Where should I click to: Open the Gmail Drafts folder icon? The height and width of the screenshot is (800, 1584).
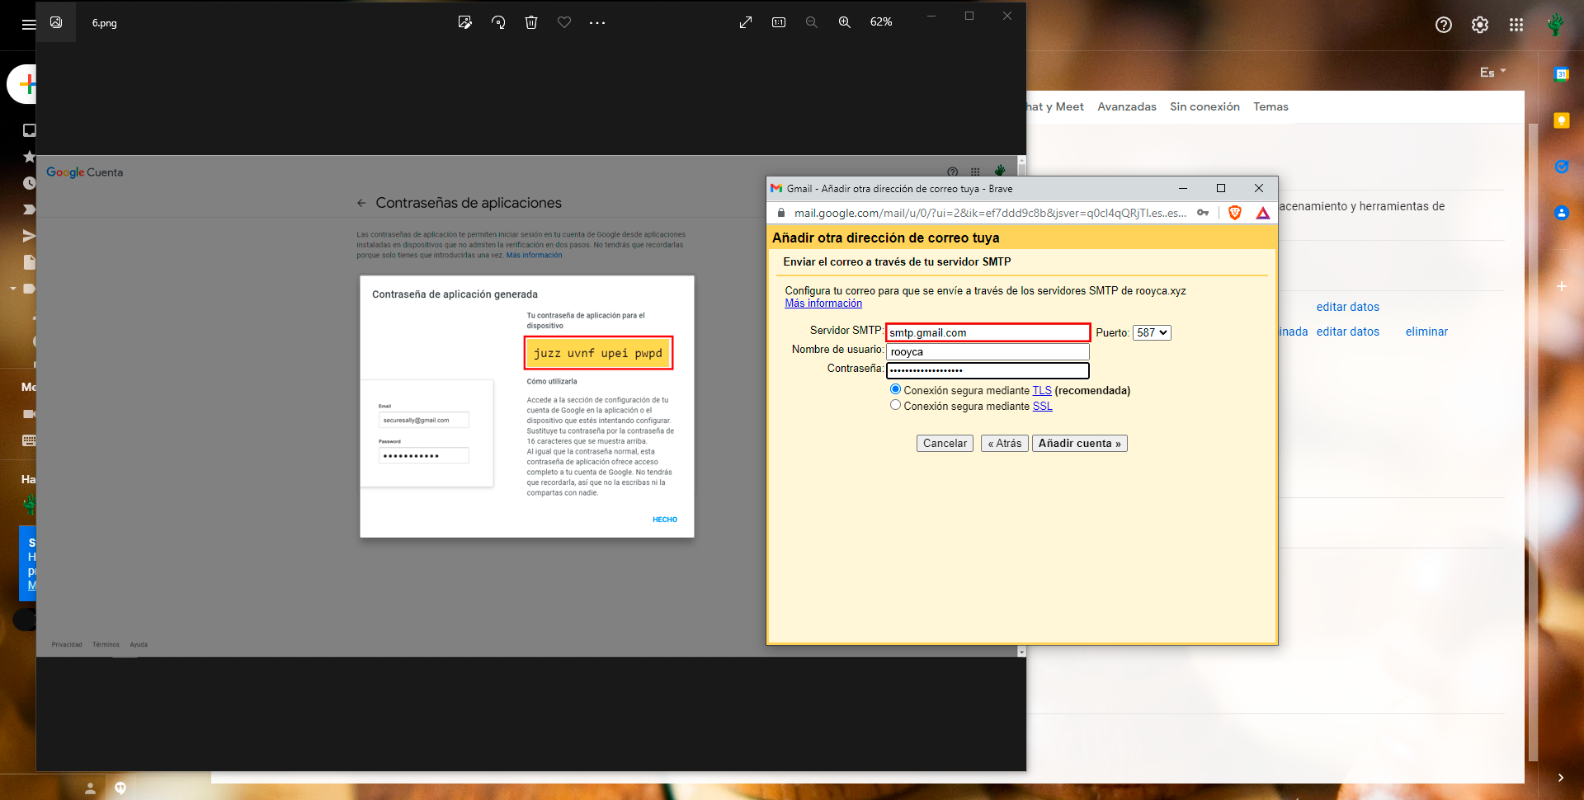click(x=30, y=262)
